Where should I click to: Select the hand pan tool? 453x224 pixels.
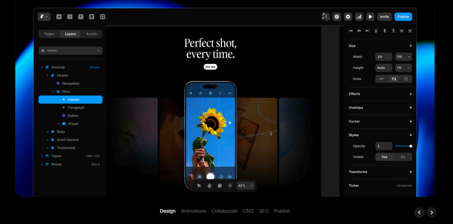(209, 186)
